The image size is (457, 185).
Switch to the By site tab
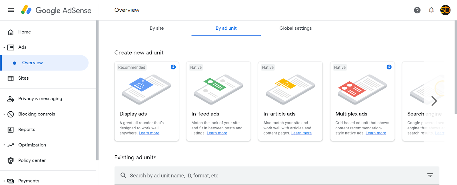(157, 28)
